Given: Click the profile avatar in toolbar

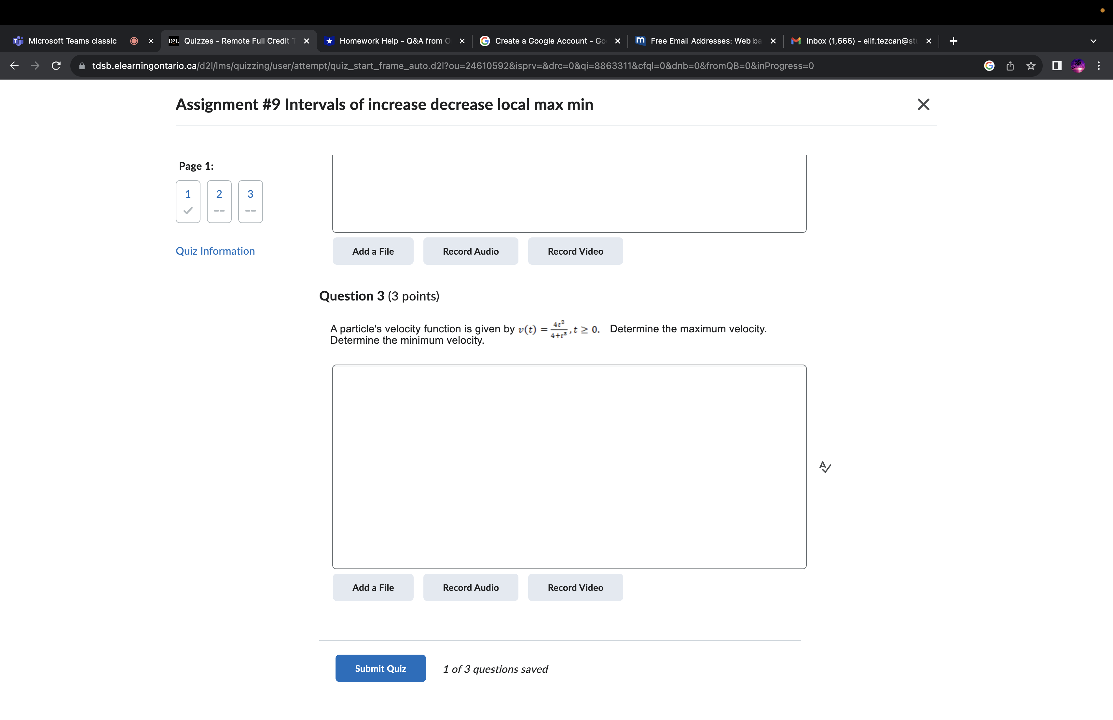Looking at the screenshot, I should point(1078,66).
